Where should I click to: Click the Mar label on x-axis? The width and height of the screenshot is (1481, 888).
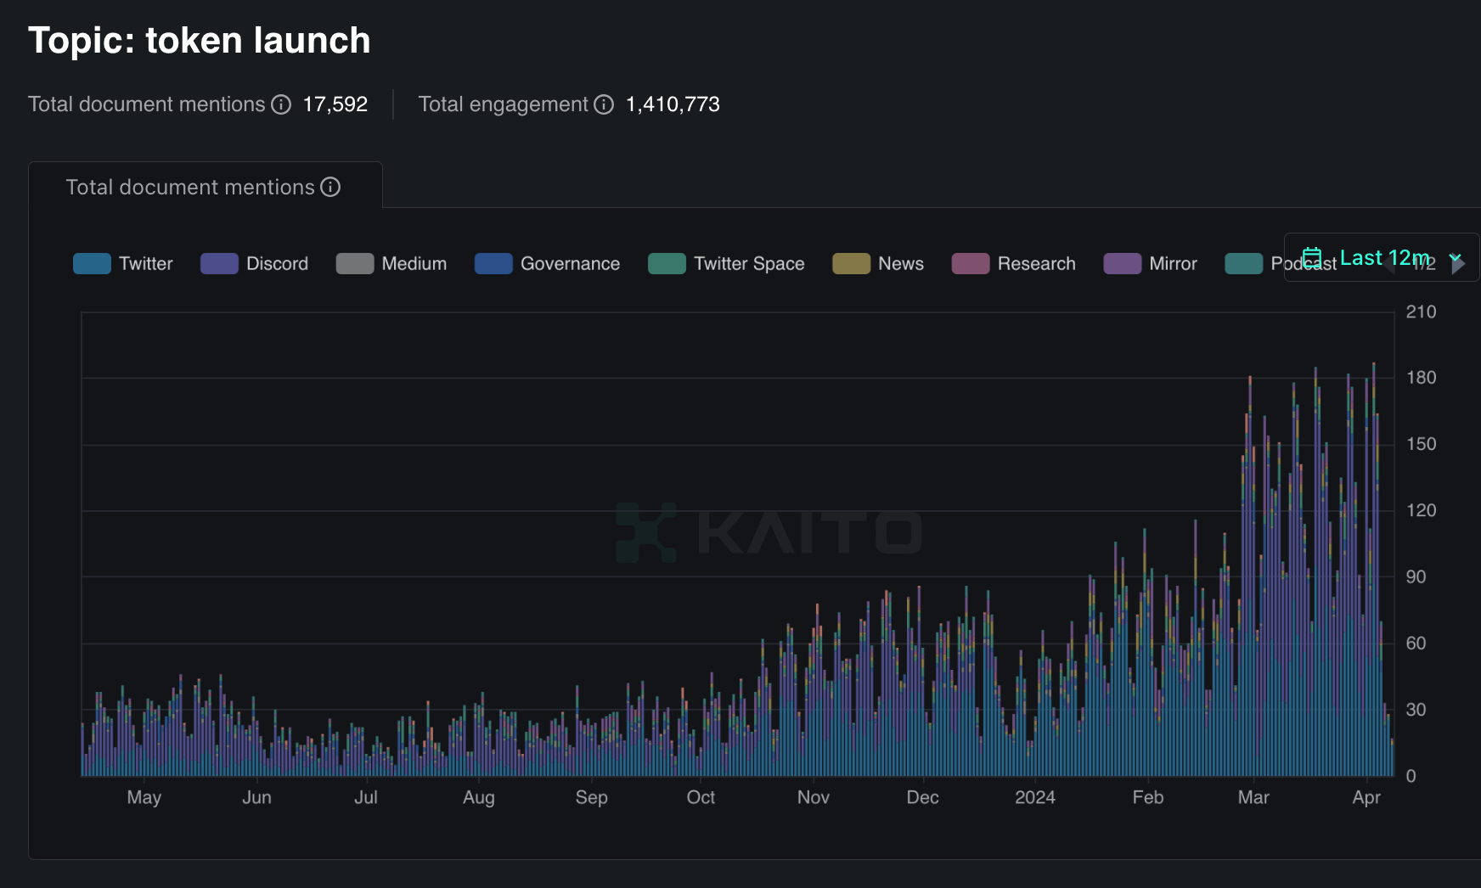pyautogui.click(x=1253, y=797)
